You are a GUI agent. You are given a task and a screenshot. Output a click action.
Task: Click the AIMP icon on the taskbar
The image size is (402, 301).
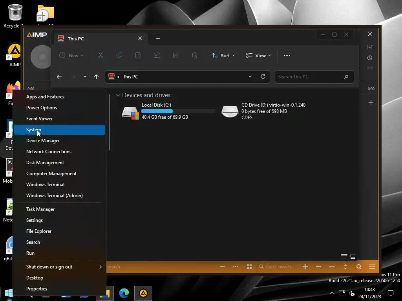(x=143, y=293)
